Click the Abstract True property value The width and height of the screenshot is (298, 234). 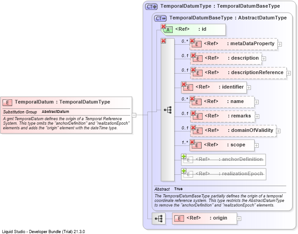[178, 189]
